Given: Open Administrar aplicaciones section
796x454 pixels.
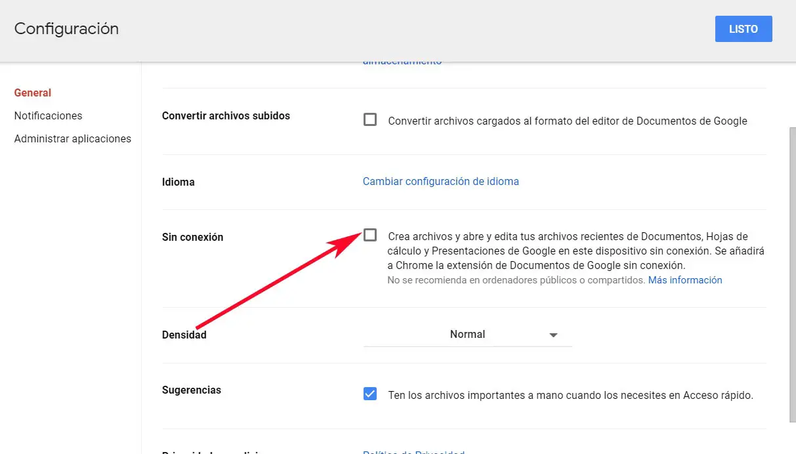Looking at the screenshot, I should (x=73, y=138).
